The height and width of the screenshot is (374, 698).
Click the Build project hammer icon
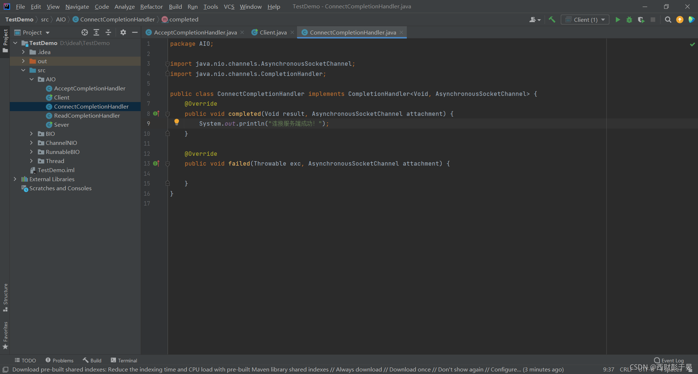click(x=552, y=20)
